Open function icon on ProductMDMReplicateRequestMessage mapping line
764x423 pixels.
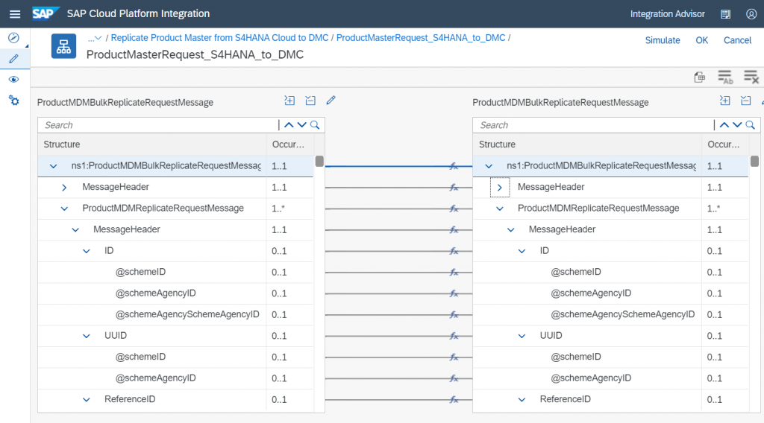454,209
